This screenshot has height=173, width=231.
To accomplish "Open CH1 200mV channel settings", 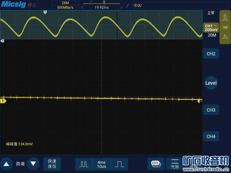I will click(211, 28).
